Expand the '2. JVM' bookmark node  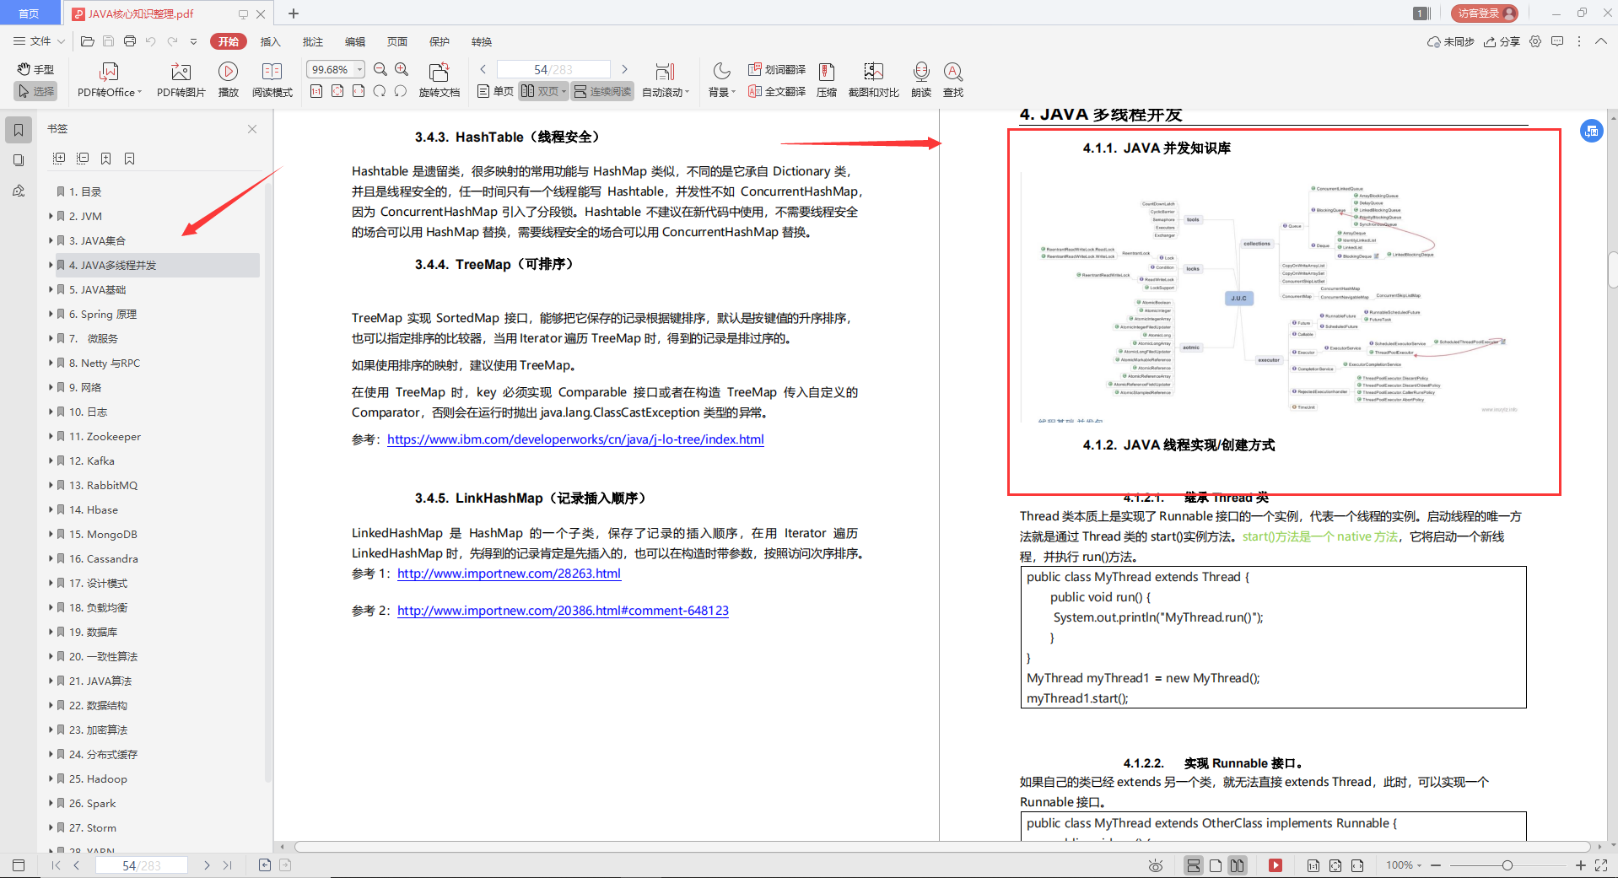pos(51,216)
